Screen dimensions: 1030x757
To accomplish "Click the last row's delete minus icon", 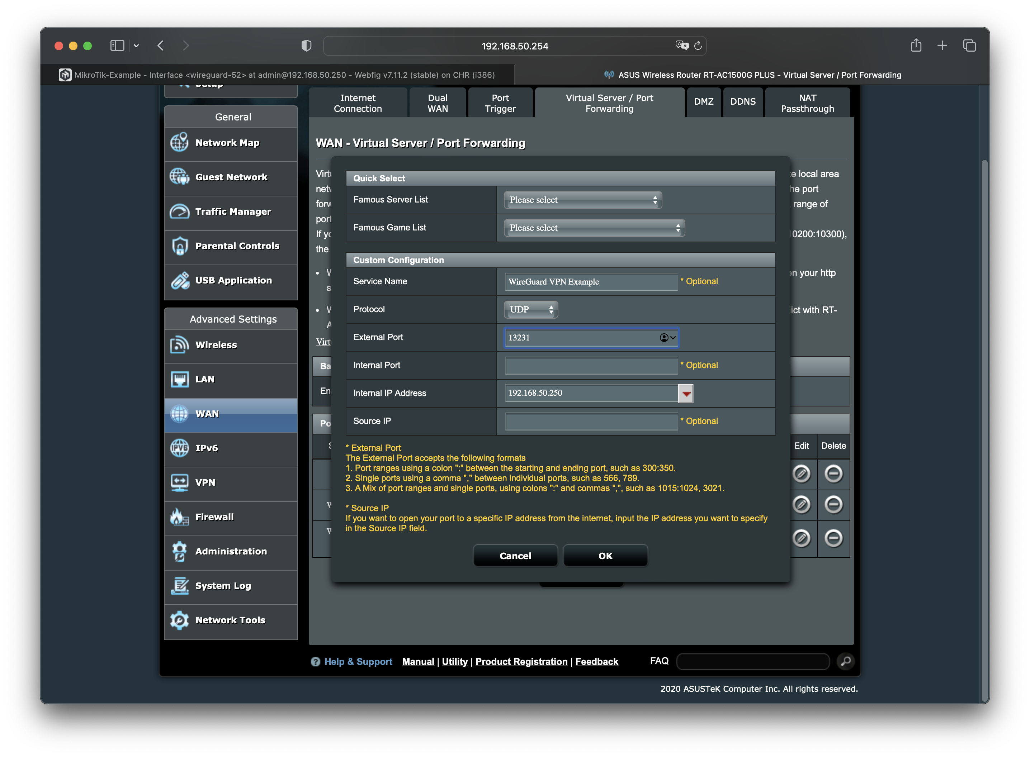I will (x=833, y=538).
